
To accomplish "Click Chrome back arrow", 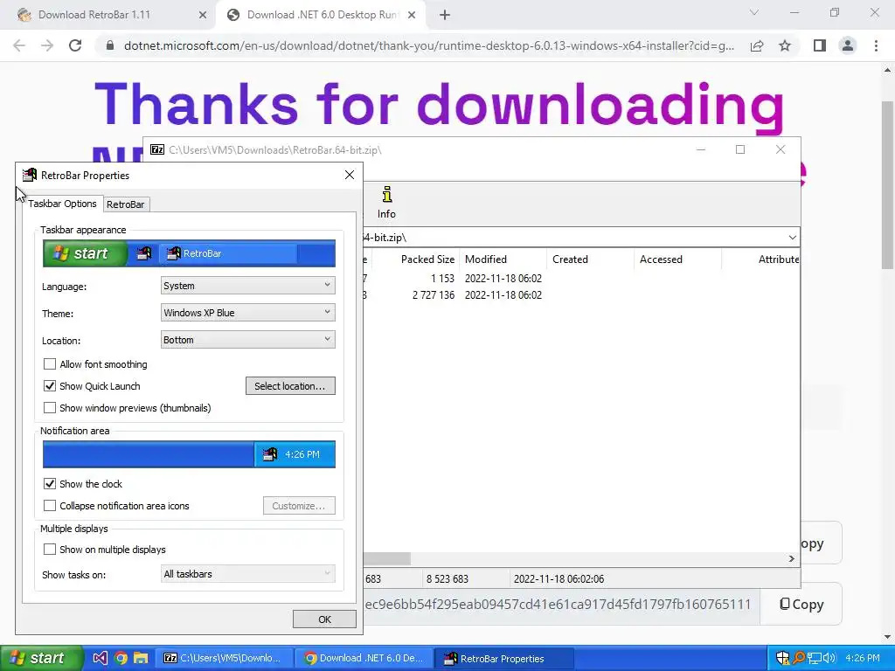I will coord(19,45).
